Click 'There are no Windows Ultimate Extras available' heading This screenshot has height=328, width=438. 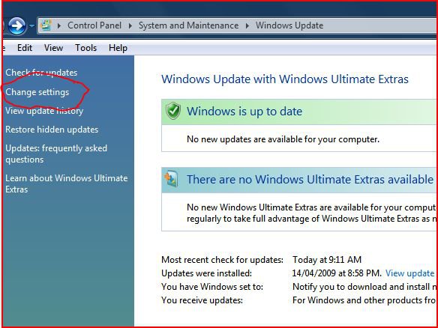coord(310,179)
